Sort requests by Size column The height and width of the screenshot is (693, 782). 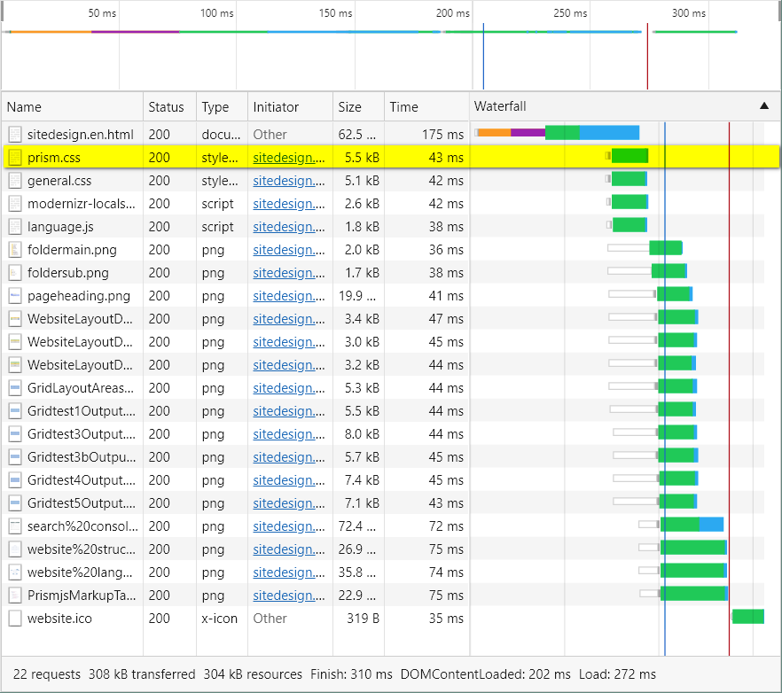pos(358,106)
